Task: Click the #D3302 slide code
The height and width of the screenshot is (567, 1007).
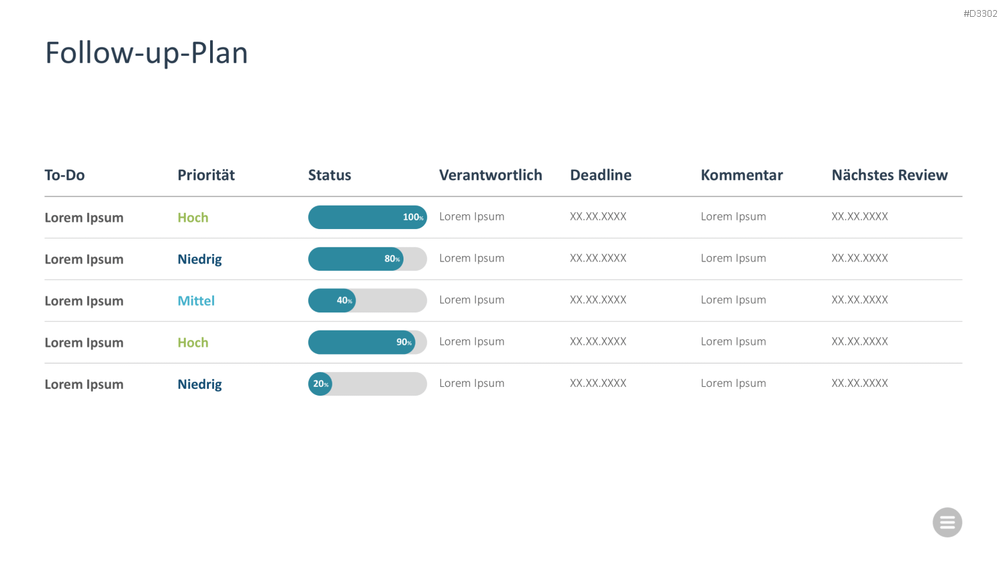Action: 980,13
